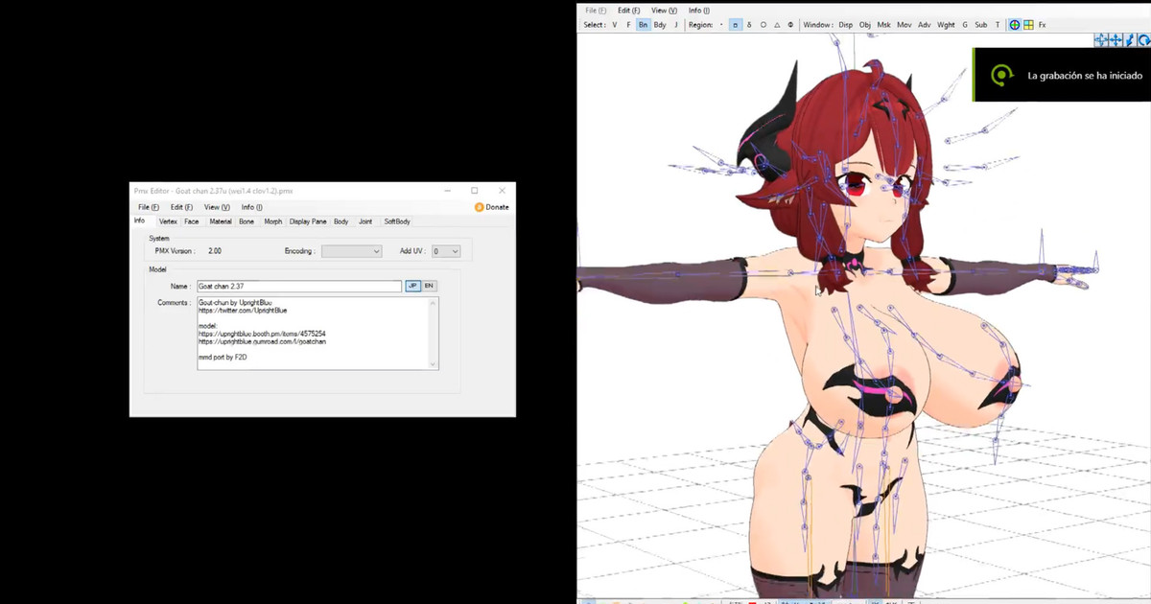Toggle joint selection mode J in viewer
Screen dimensions: 1151x604
pyautogui.click(x=675, y=25)
